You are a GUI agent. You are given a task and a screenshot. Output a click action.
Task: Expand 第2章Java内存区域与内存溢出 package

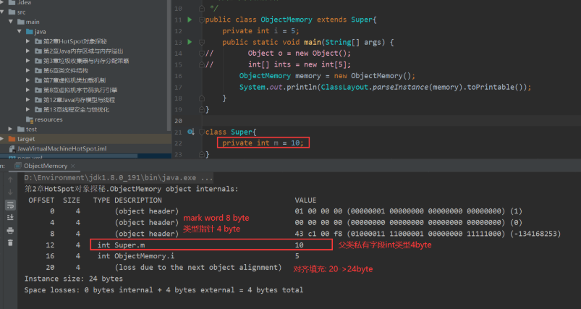27,51
